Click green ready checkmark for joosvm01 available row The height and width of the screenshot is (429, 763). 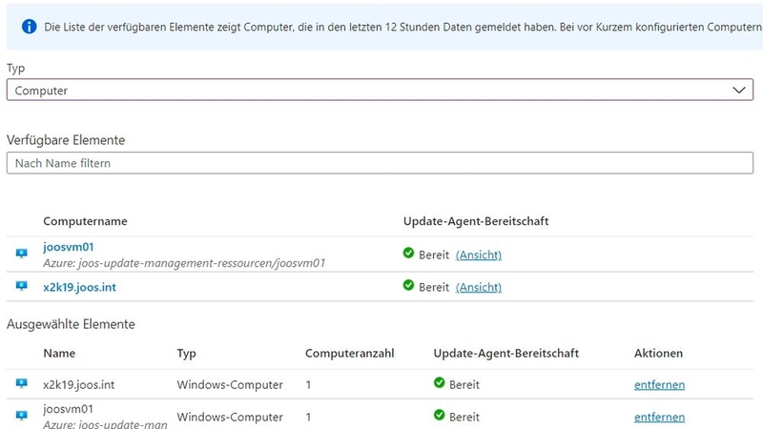coord(408,254)
